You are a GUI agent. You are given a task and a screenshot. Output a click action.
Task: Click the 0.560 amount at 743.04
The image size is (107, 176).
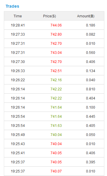90,52
